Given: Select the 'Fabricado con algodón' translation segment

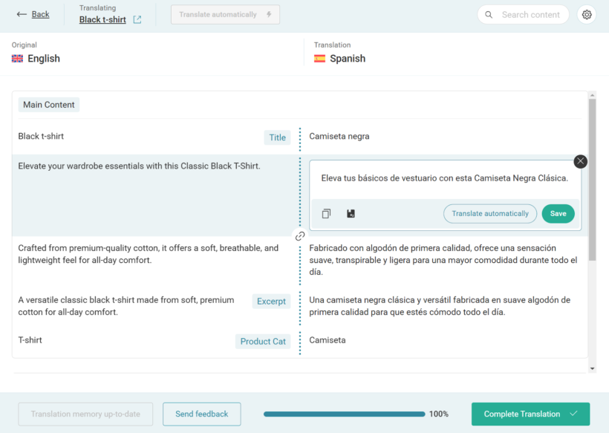Looking at the screenshot, I should click(x=443, y=260).
